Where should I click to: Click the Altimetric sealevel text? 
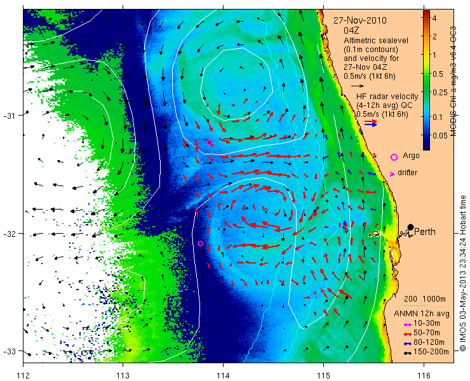point(376,40)
